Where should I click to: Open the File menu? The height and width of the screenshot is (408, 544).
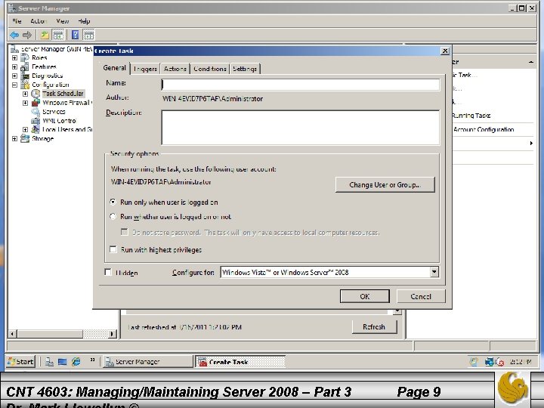(x=17, y=21)
